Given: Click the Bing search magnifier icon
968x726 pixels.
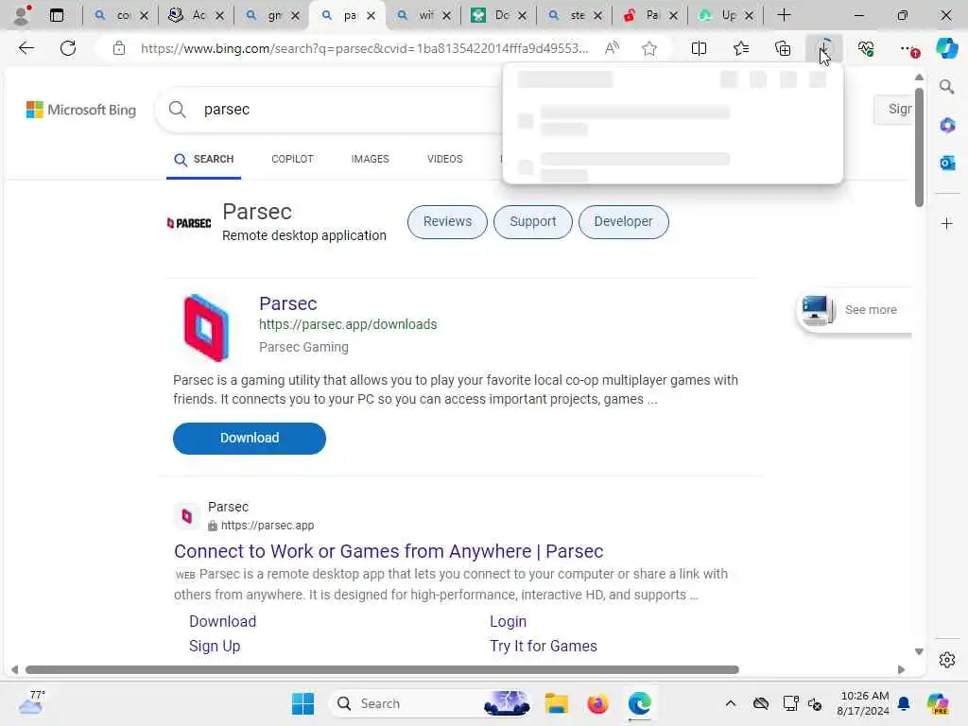Looking at the screenshot, I should pyautogui.click(x=177, y=110).
